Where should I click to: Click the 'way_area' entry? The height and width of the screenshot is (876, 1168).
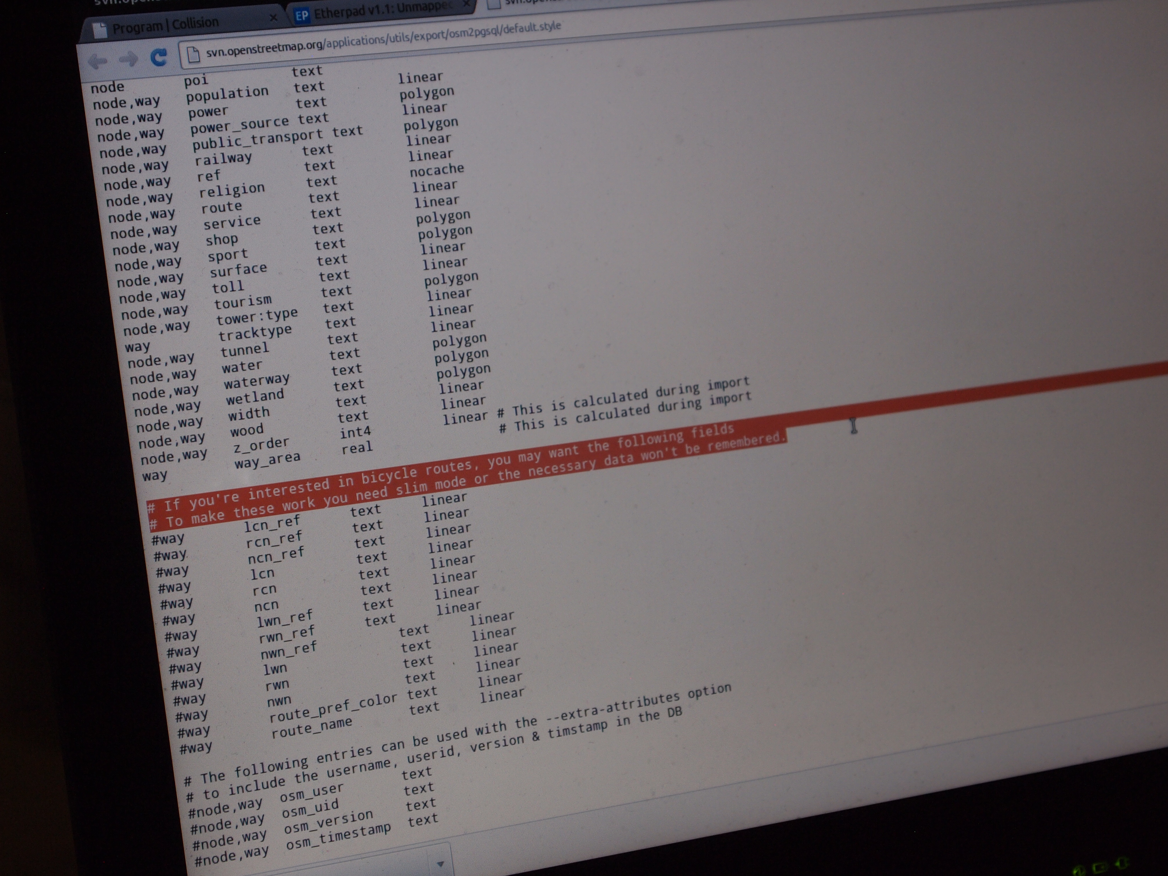point(268,460)
